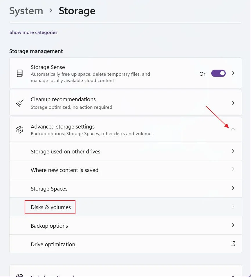Click the Disks & volumes chevron arrow

[x=233, y=207]
